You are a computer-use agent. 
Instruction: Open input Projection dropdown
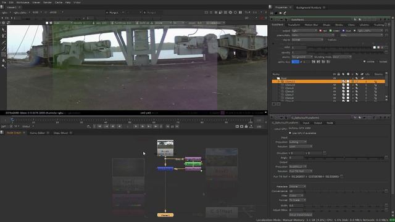click(x=297, y=142)
